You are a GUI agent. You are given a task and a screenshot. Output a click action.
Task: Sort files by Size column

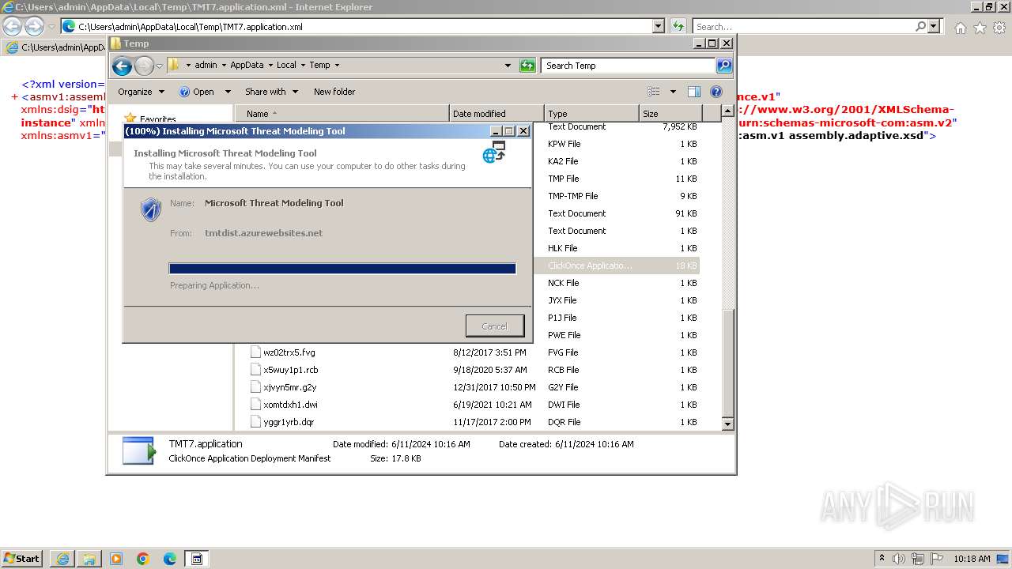[670, 114]
